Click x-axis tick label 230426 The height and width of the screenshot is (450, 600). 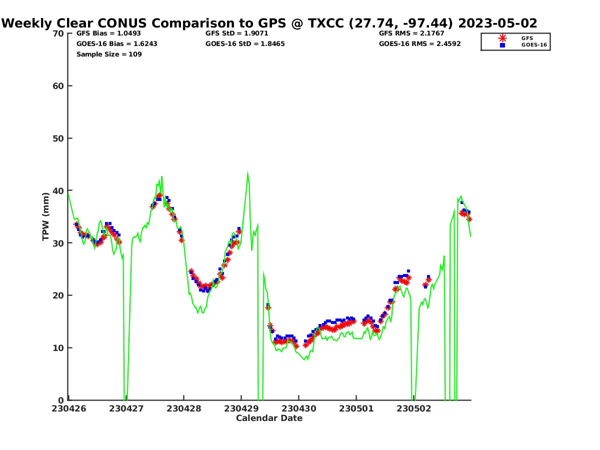pyautogui.click(x=68, y=408)
